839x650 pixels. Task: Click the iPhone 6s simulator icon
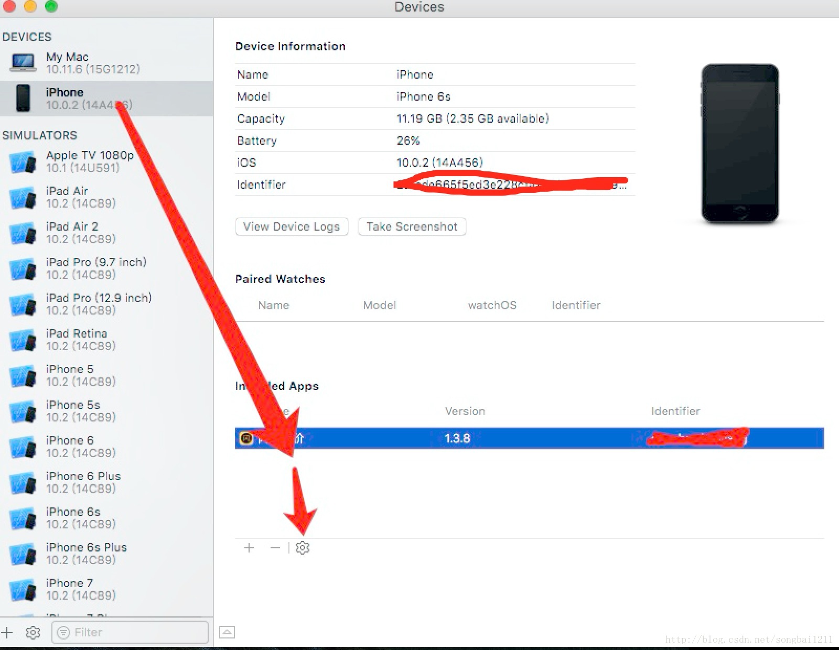click(23, 518)
